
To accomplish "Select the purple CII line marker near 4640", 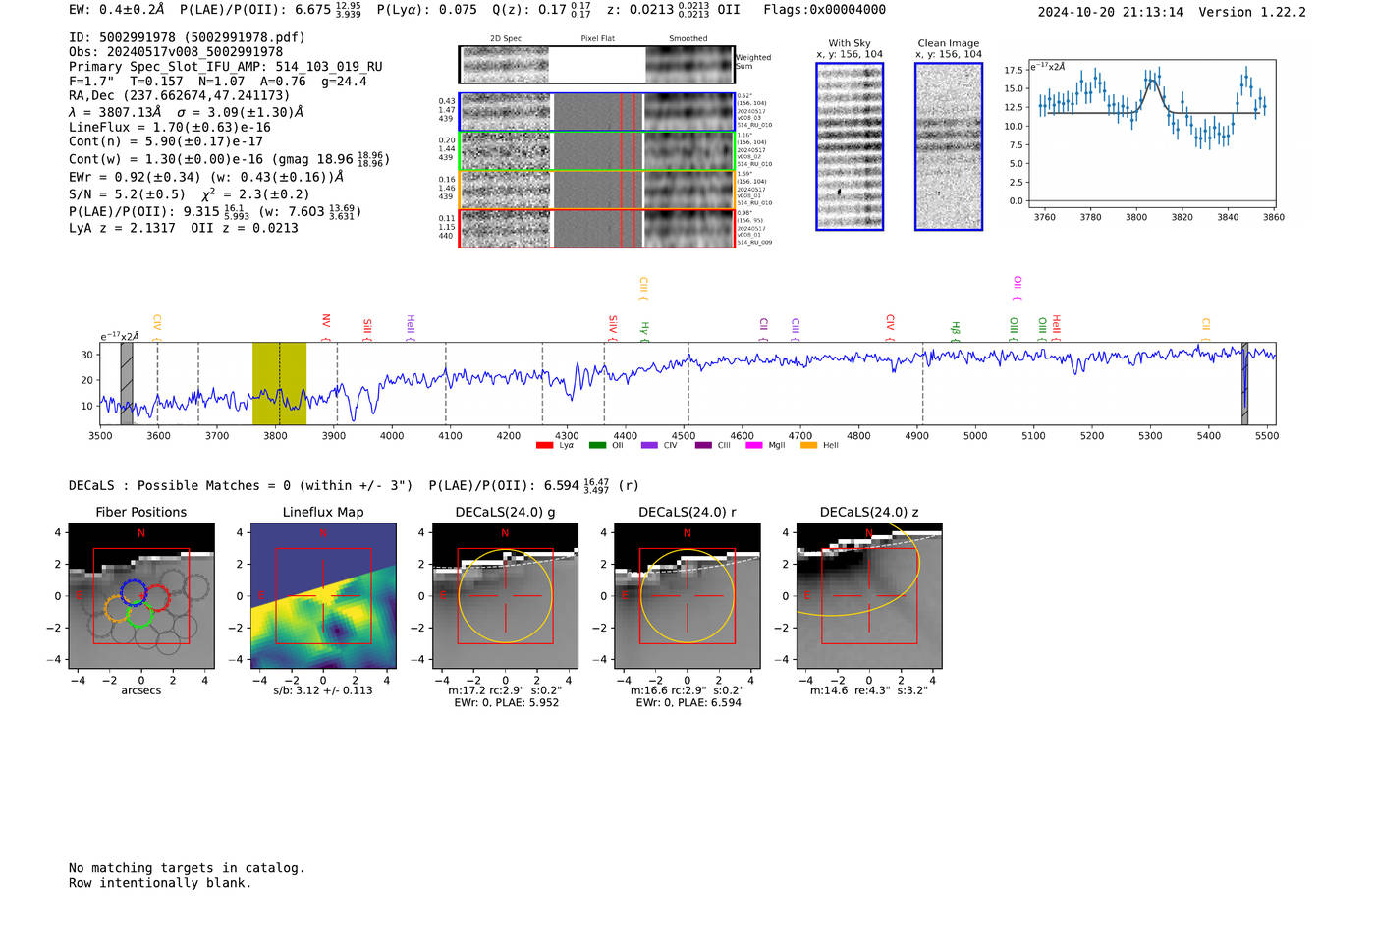I will pos(763,330).
